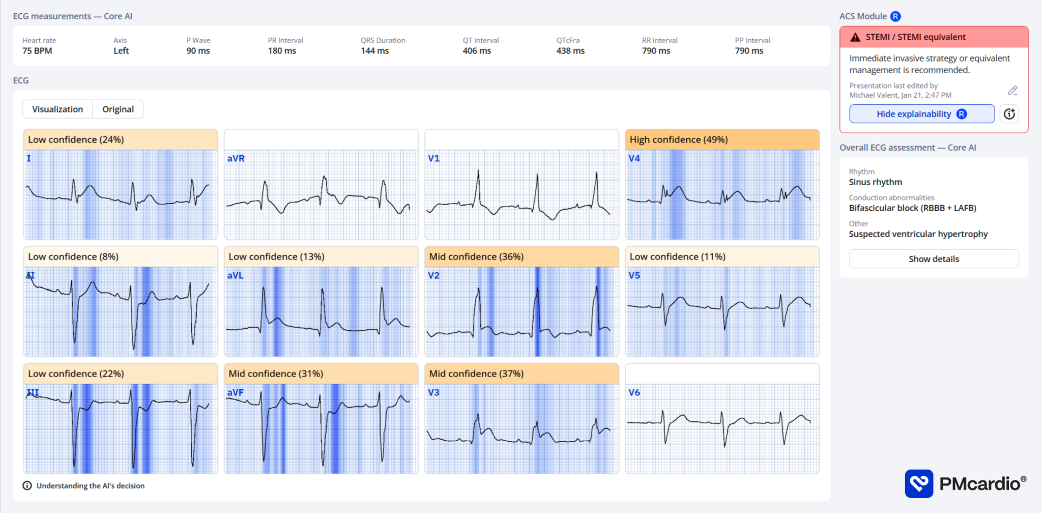Image resolution: width=1042 pixels, height=513 pixels.
Task: Click the Mid confidence label on lead V2
Action: [477, 256]
